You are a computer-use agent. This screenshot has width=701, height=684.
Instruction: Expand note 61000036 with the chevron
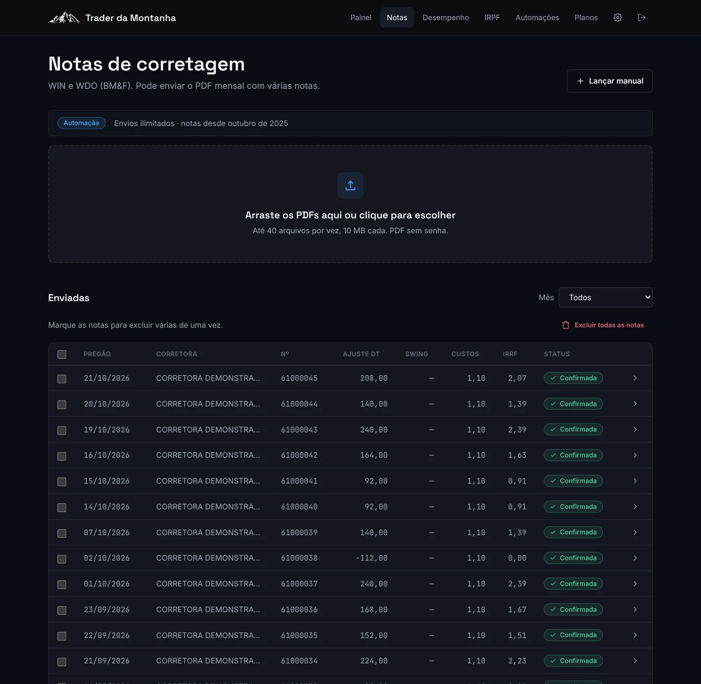coord(635,610)
